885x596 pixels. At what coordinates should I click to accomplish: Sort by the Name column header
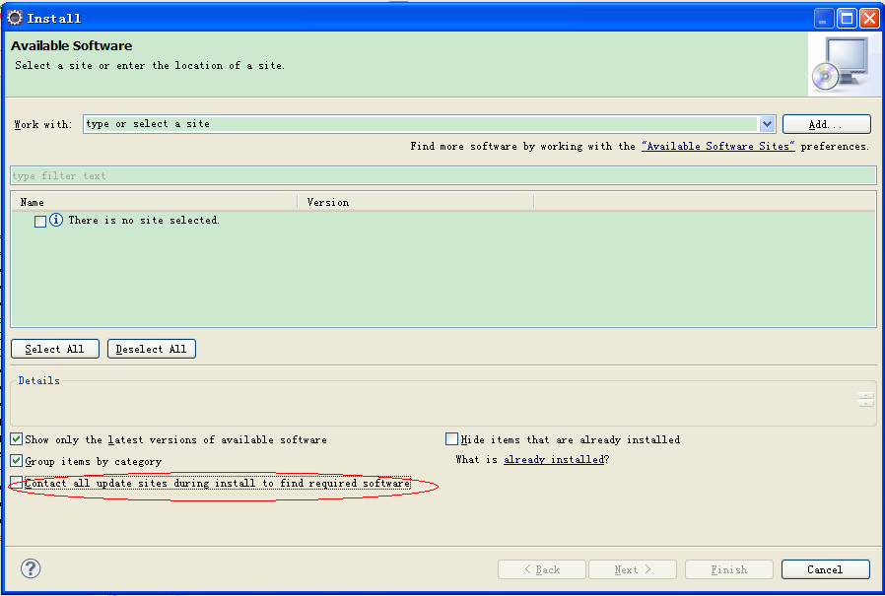pos(154,202)
